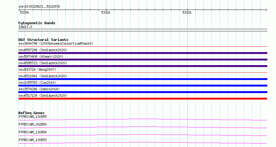Select the Cytogenetic Bands track title
The image size is (276, 147).
[x=37, y=23]
